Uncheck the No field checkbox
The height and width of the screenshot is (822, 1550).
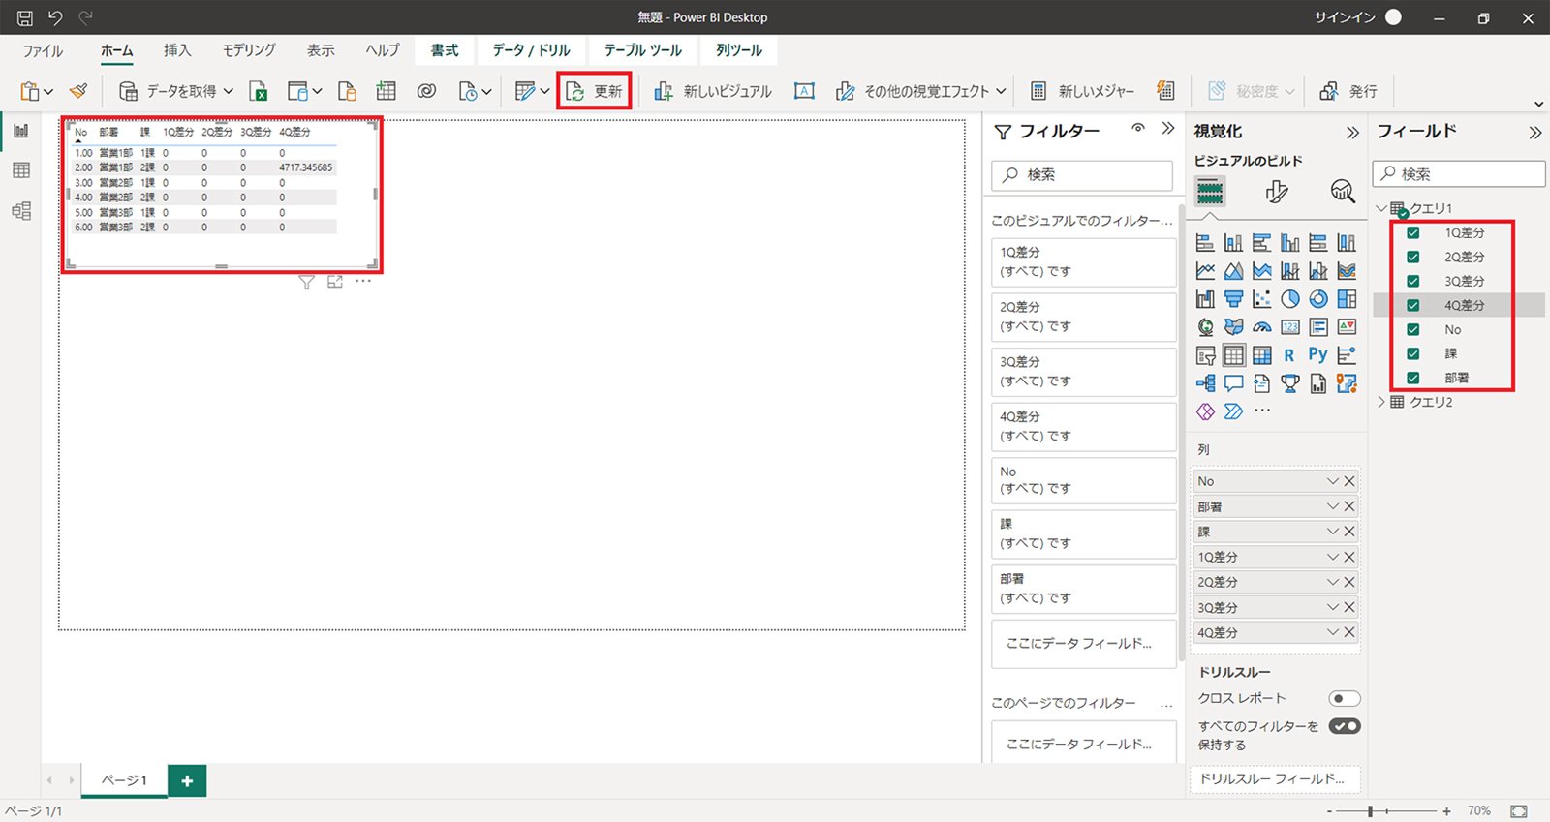1413,329
